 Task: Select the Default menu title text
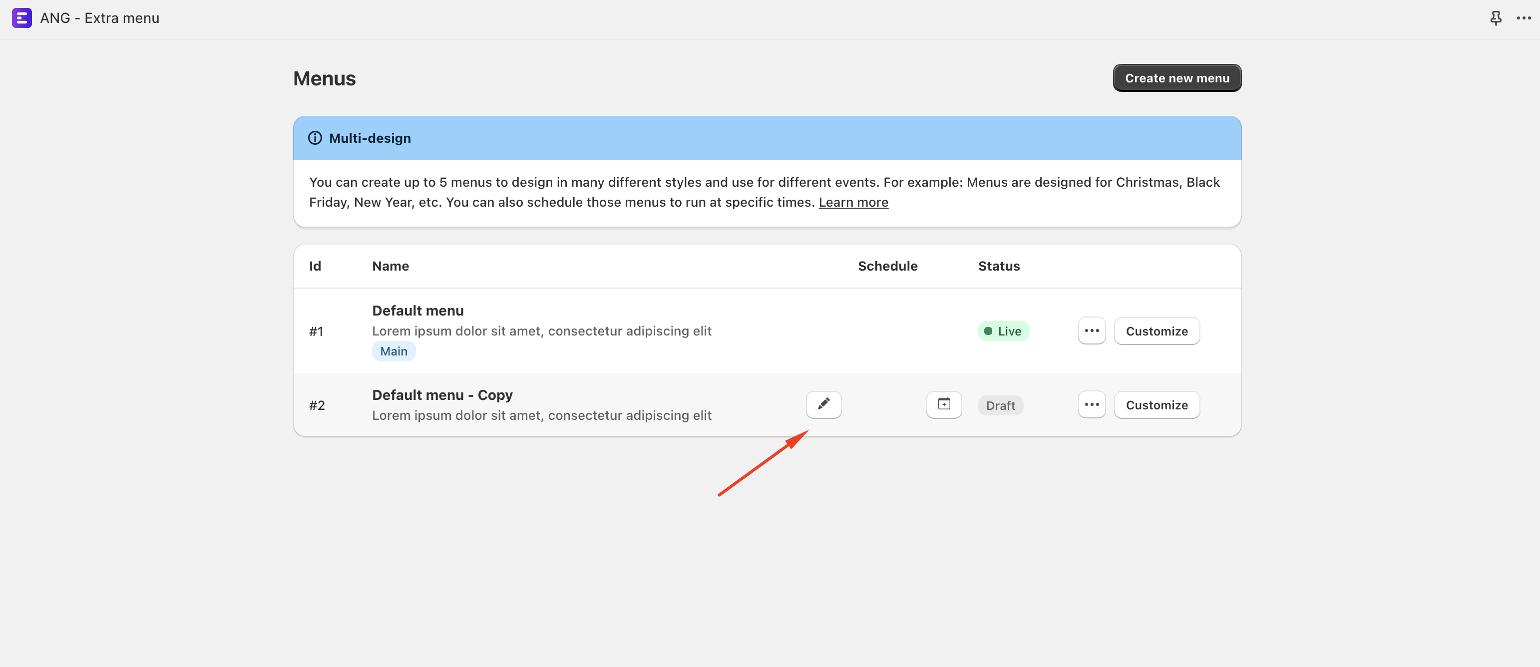pyautogui.click(x=417, y=311)
